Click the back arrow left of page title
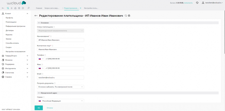225x111 pixels. (x=36, y=16)
